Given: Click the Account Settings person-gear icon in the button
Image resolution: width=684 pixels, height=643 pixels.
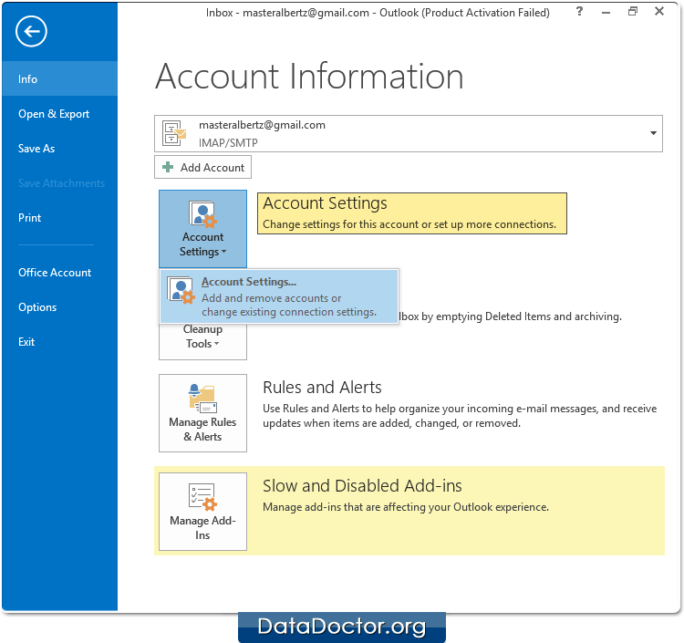Looking at the screenshot, I should click(x=202, y=214).
